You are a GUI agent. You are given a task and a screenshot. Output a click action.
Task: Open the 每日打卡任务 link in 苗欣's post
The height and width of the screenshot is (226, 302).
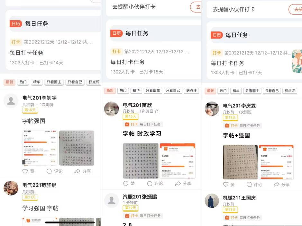pyautogui.click(x=150, y=124)
